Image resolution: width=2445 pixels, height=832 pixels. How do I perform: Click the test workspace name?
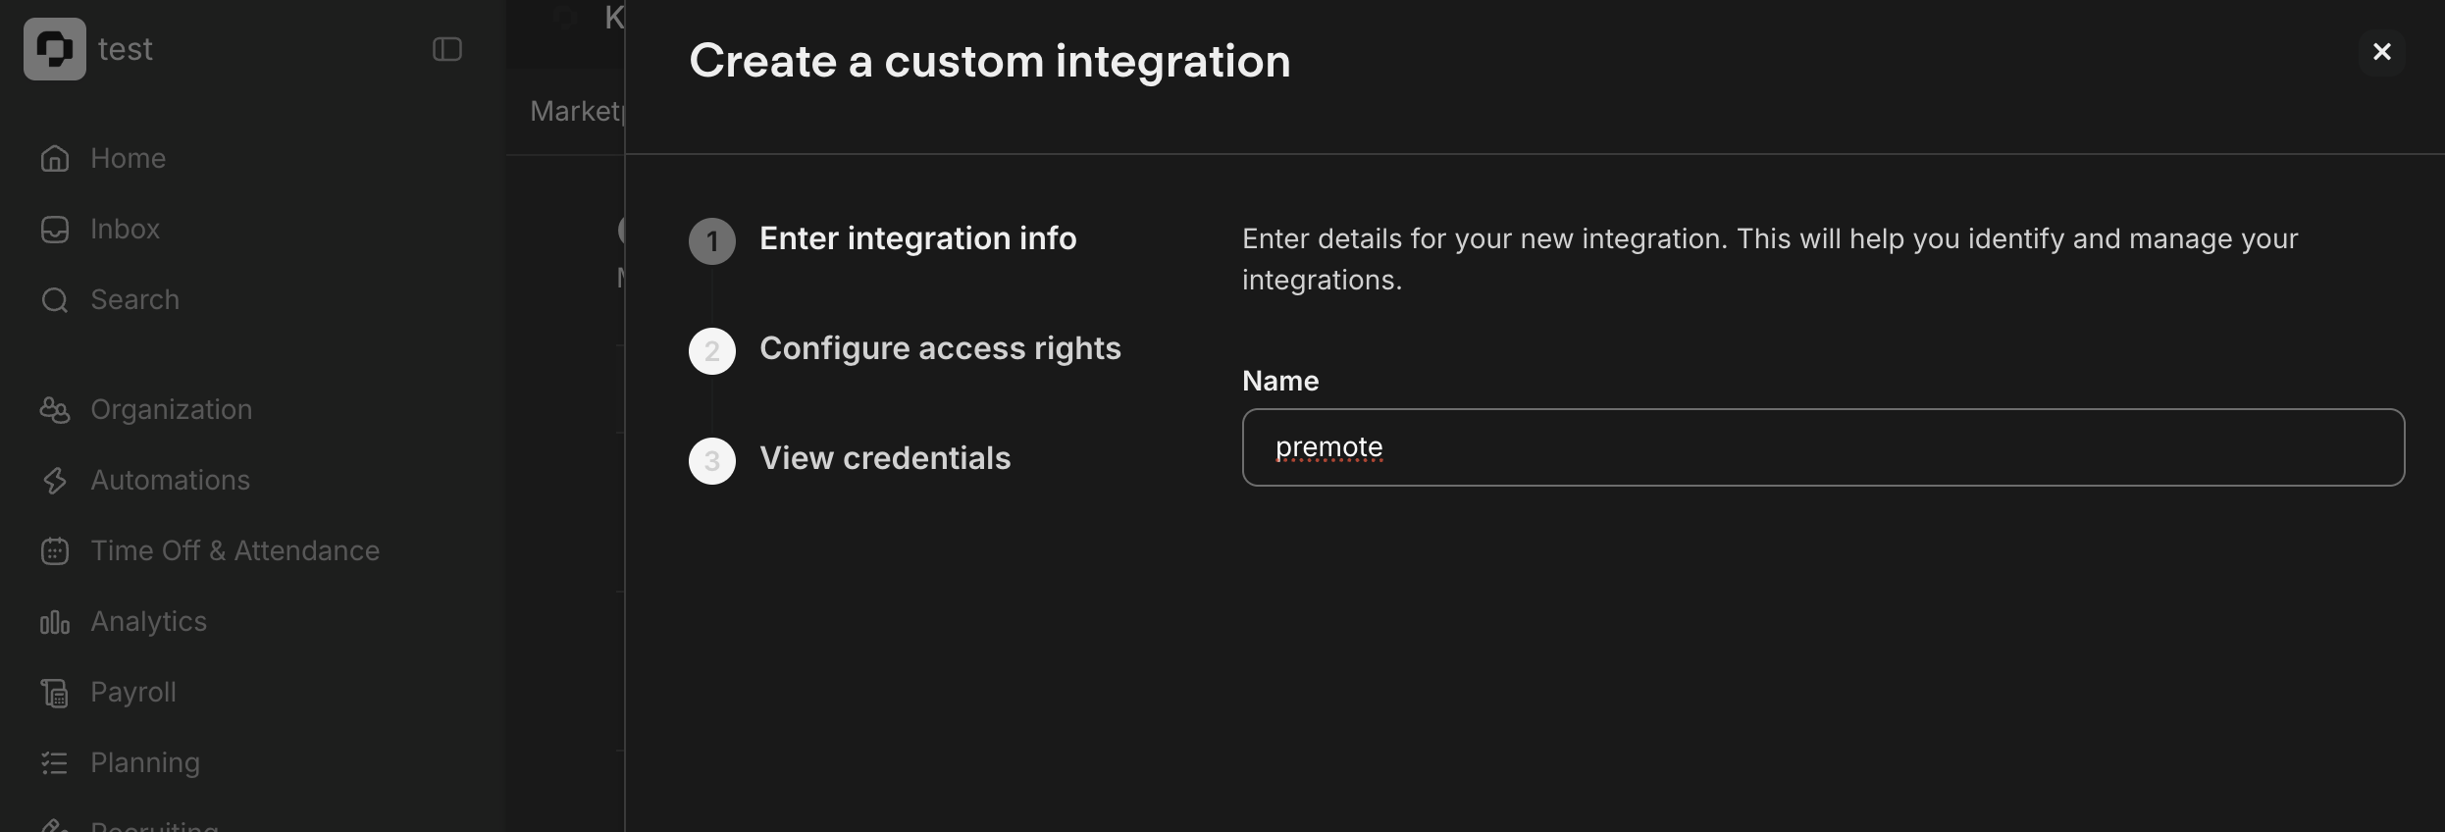point(126,49)
